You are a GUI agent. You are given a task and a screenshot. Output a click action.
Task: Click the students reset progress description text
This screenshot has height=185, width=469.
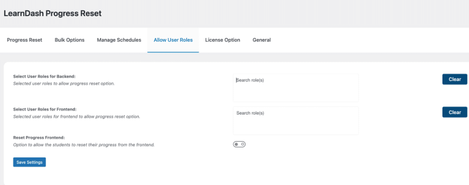click(x=84, y=145)
